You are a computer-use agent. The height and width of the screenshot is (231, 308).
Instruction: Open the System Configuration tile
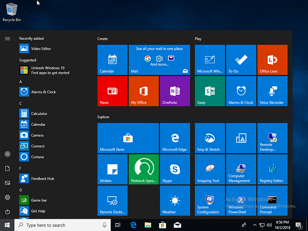[210, 201]
